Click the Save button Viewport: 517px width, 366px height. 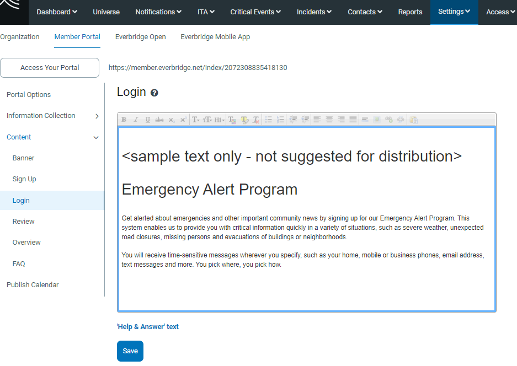pos(130,351)
